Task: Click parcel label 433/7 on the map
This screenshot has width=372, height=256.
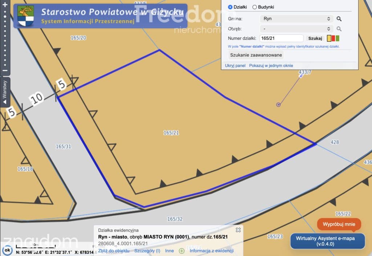Action: point(305,72)
